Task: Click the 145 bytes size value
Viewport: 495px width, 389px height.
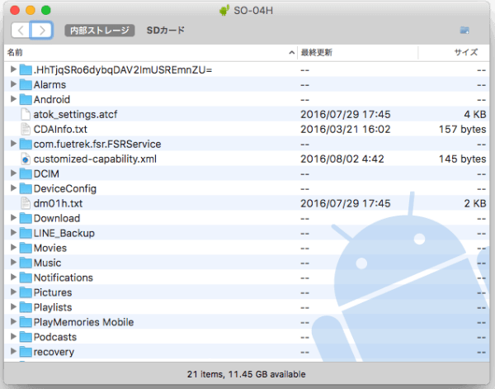Action: [462, 159]
